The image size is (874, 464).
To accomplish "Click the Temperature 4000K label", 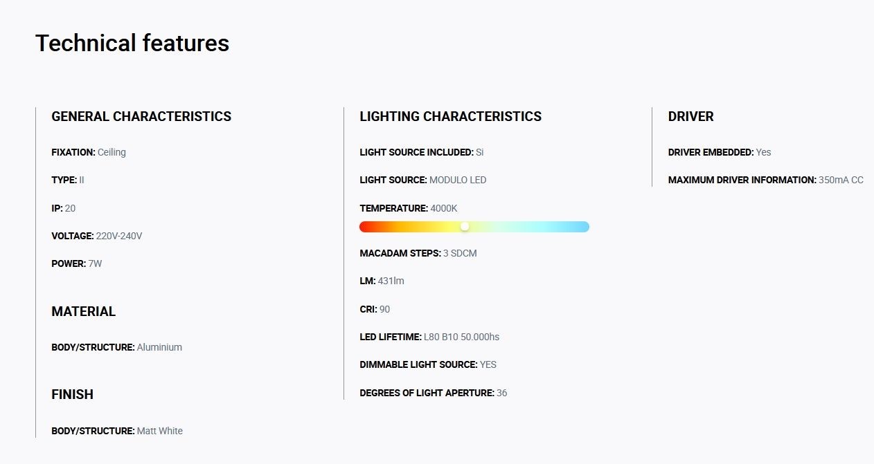I will point(409,208).
